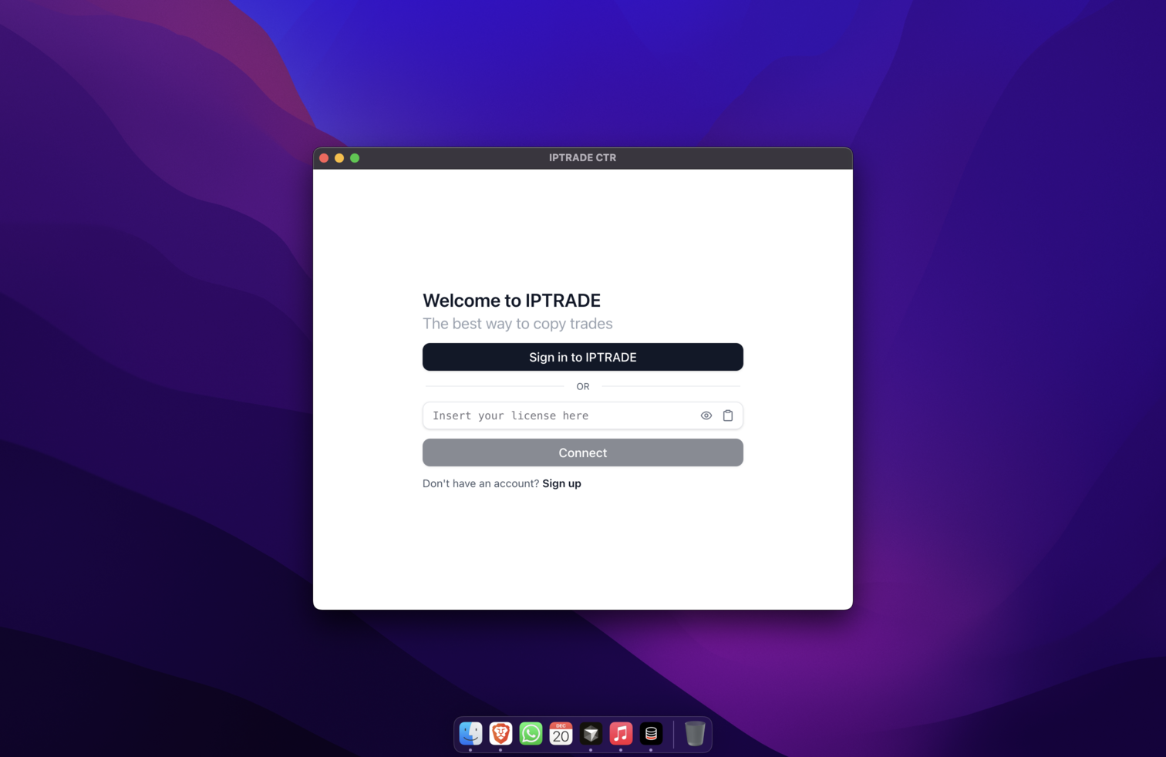The image size is (1166, 757).
Task: Open the Trash
Action: click(693, 733)
